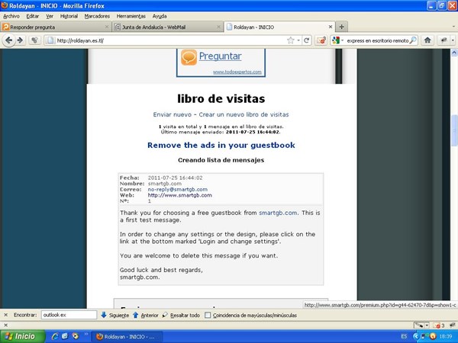Close the Roldayan - INICIO tab
Viewport: 458px width, 343px height.
pyautogui.click(x=331, y=27)
